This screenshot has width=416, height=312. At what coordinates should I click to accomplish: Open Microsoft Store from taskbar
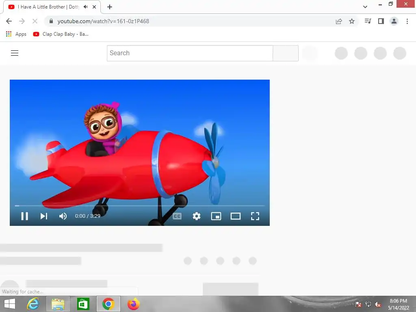pos(83,304)
